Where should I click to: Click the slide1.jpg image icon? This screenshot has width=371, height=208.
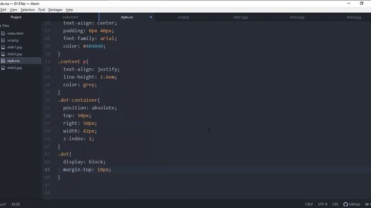pos(3,47)
